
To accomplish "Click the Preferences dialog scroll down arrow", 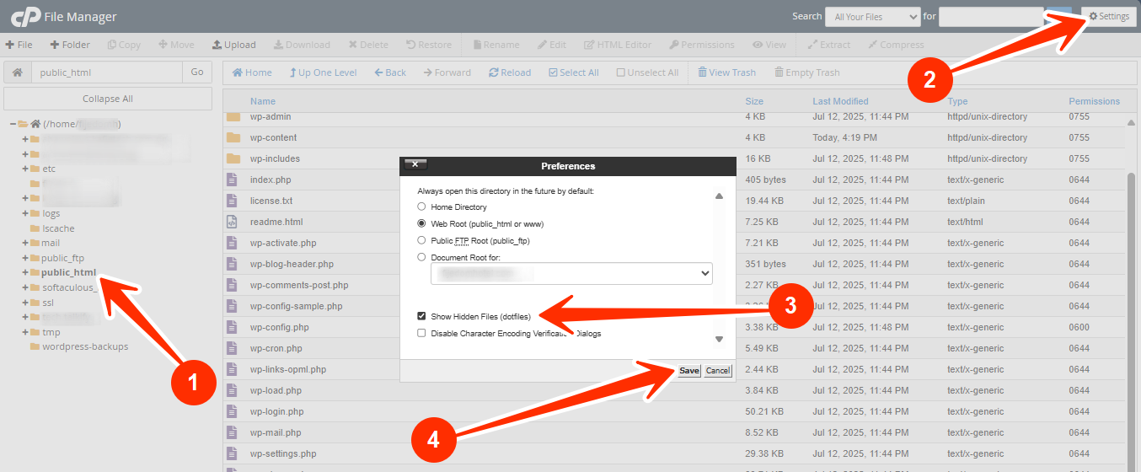I will [x=719, y=340].
